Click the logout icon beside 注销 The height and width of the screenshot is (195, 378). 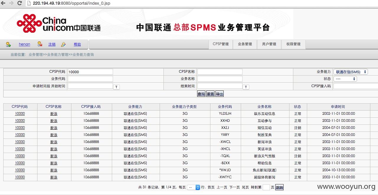click(40, 44)
